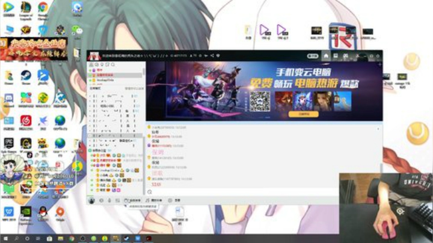Open Task View on the taskbar

[38, 239]
